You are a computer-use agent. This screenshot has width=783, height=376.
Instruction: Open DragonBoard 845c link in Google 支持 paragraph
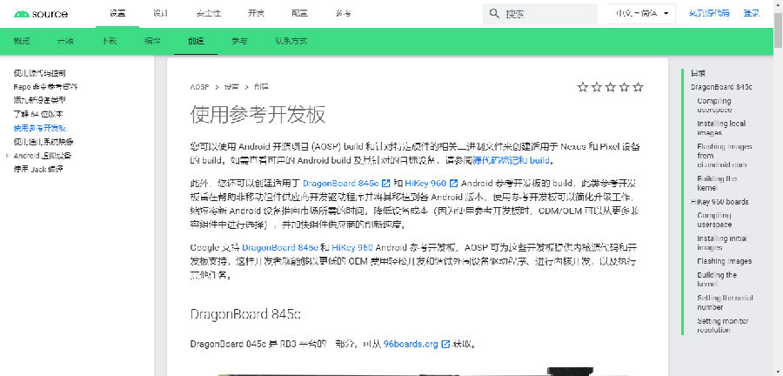pos(280,248)
